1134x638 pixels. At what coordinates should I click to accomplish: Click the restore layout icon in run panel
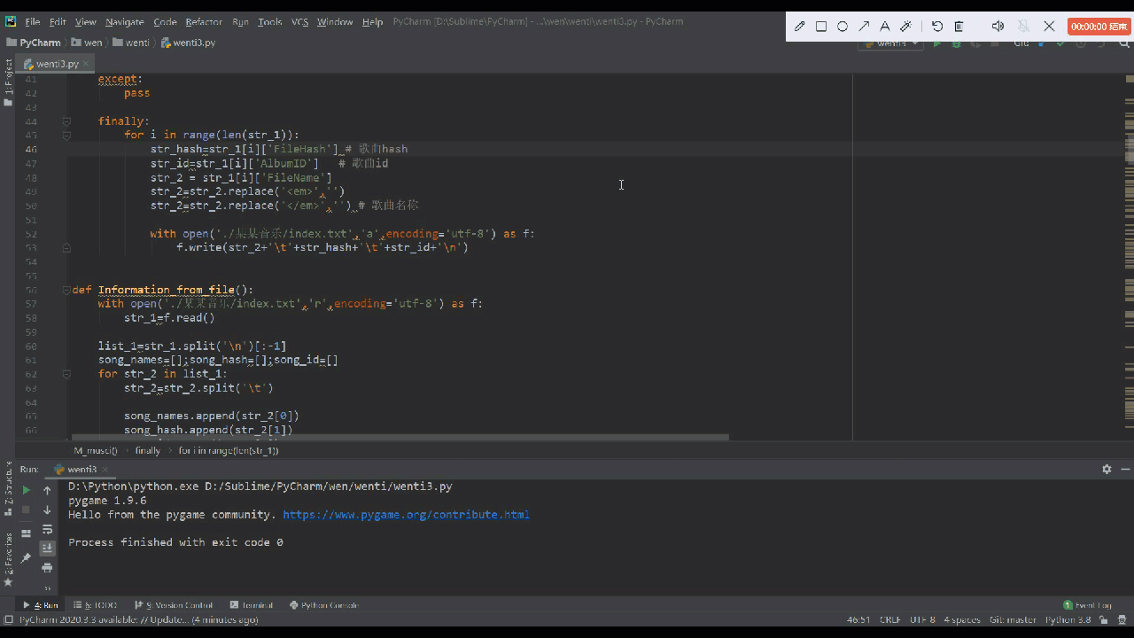[26, 533]
